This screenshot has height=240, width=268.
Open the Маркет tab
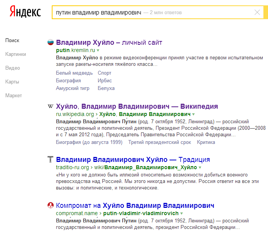point(13,95)
